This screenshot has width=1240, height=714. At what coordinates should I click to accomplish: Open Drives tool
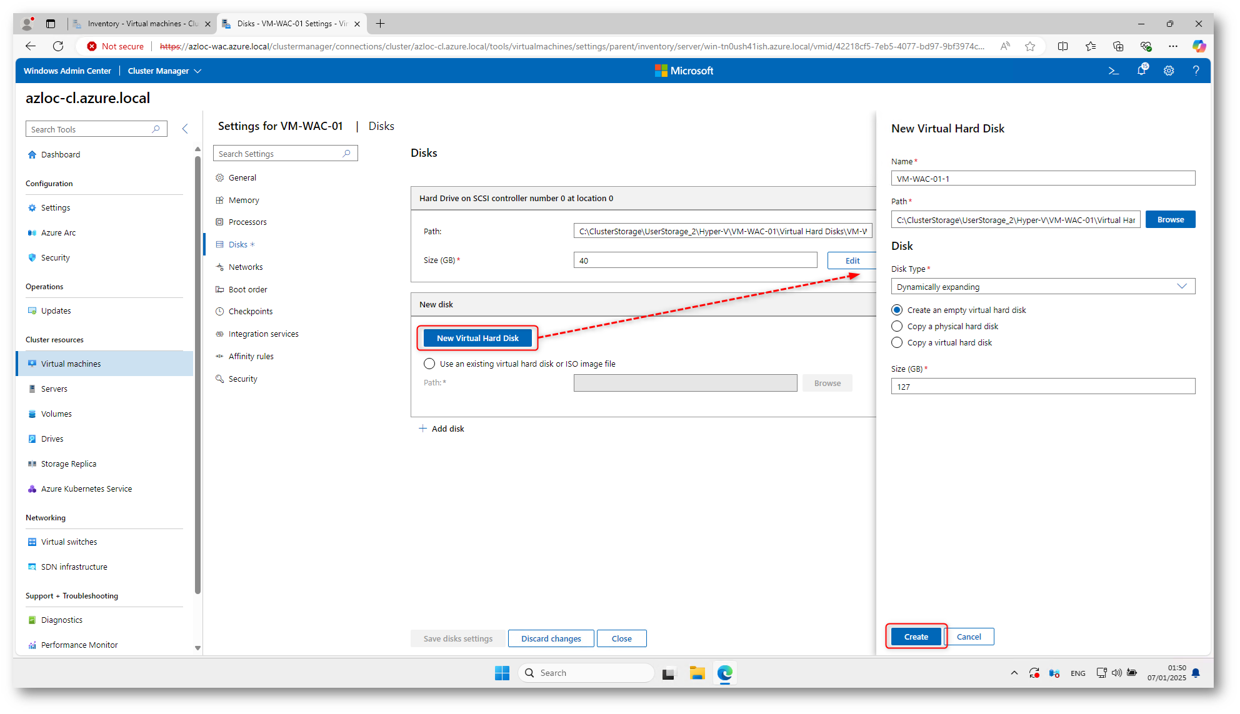coord(52,439)
